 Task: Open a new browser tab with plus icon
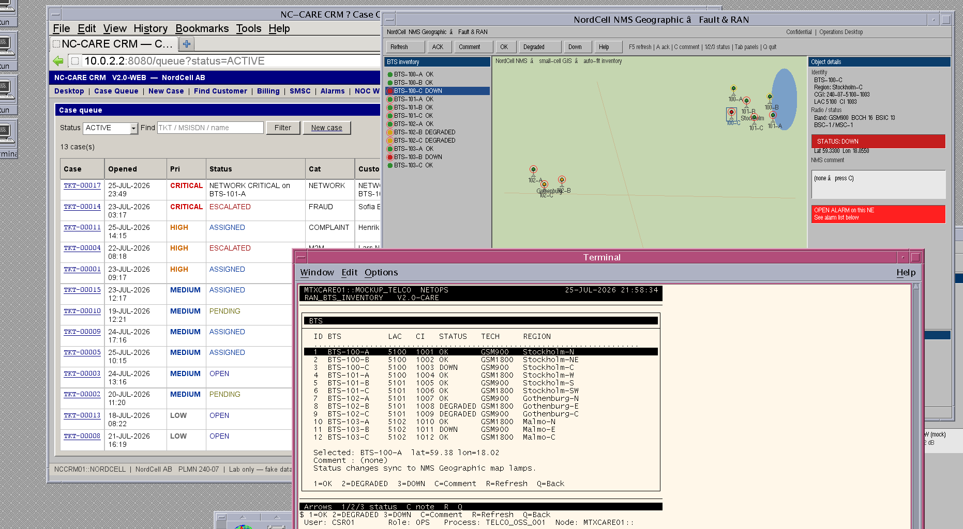tap(187, 44)
